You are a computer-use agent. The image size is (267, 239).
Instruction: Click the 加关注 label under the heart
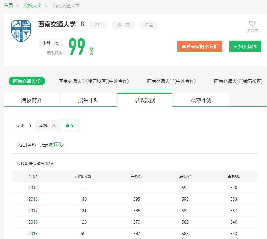point(252,31)
